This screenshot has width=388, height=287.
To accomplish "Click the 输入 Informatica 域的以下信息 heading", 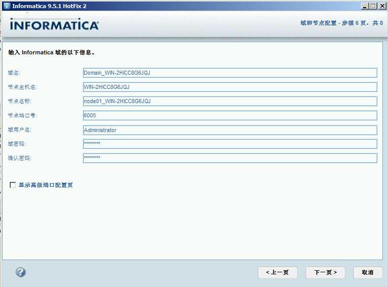I will (x=51, y=52).
